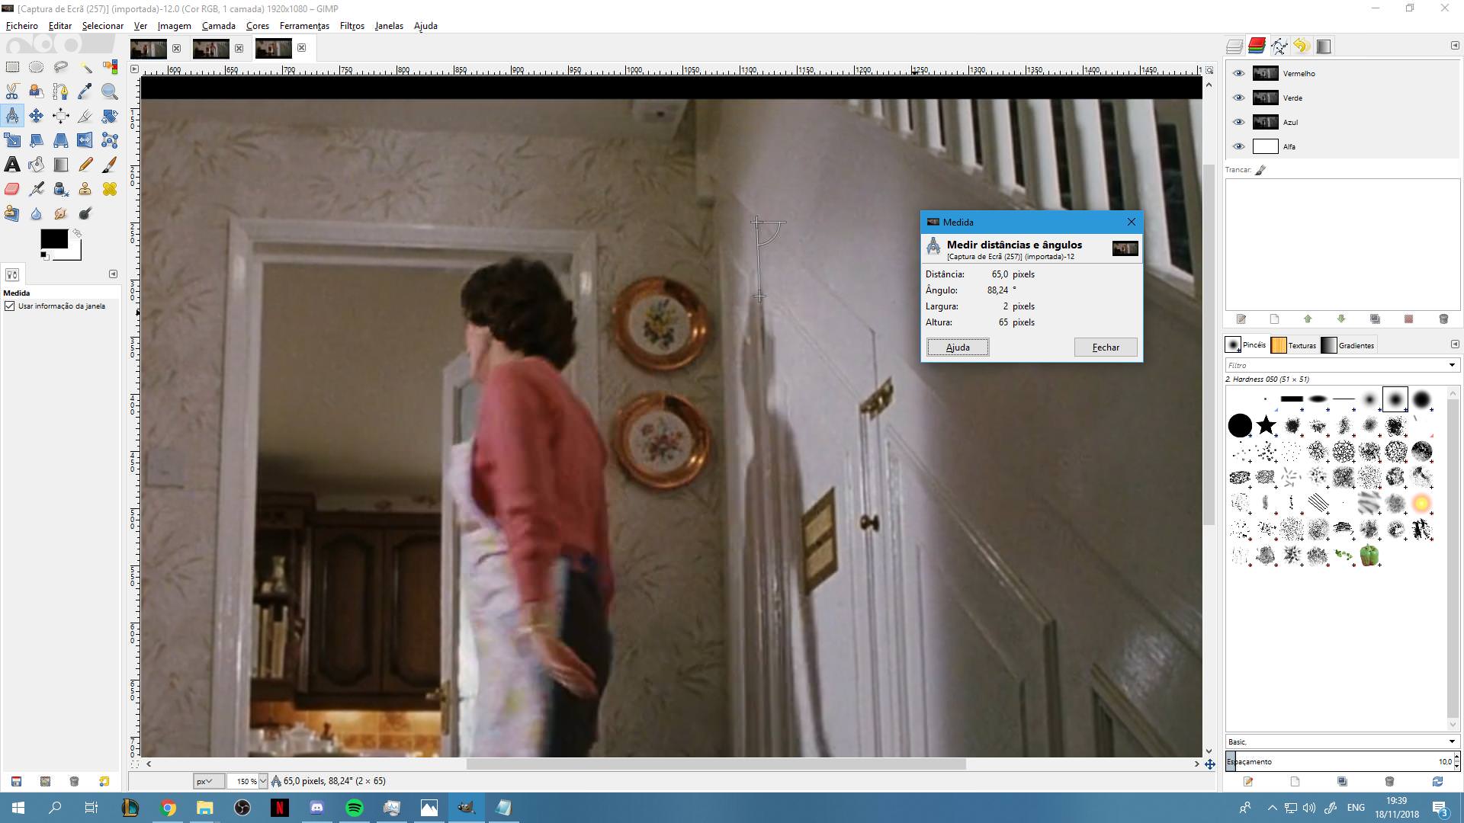Select the Scale tool
This screenshot has height=823, width=1464.
click(x=12, y=140)
